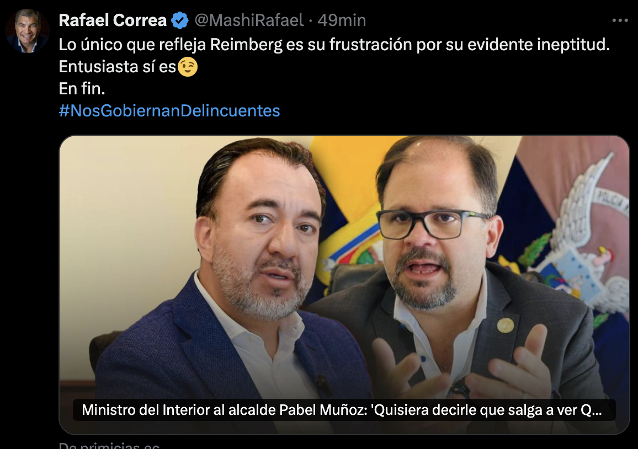Screen dimensions: 638x449
Task: Click the text 'Entusiasta sí es'
Action: point(118,67)
